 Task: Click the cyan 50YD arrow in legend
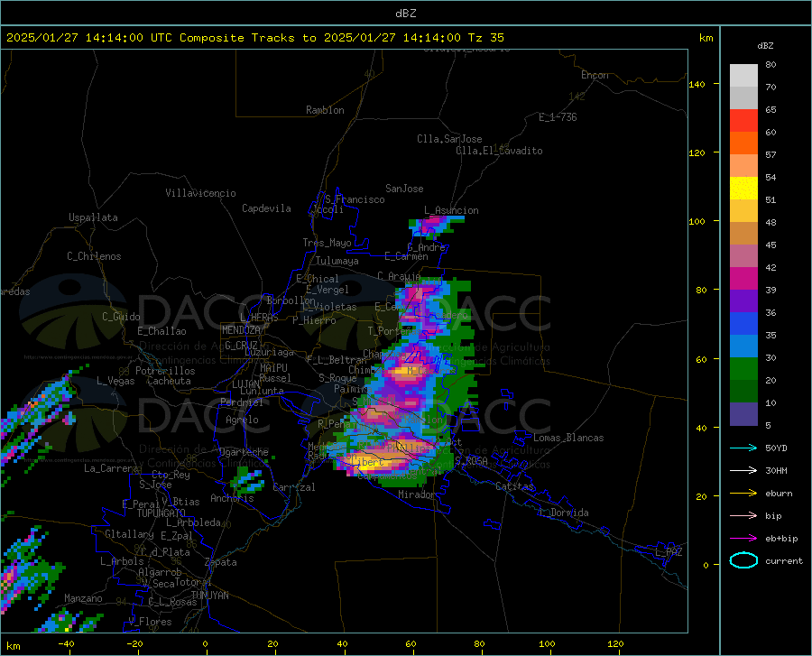743,448
